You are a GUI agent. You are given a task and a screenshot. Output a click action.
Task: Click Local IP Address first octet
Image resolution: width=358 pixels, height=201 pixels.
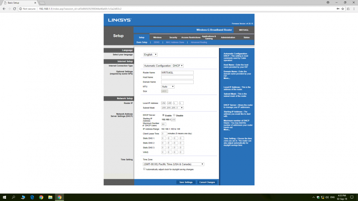pos(163,103)
